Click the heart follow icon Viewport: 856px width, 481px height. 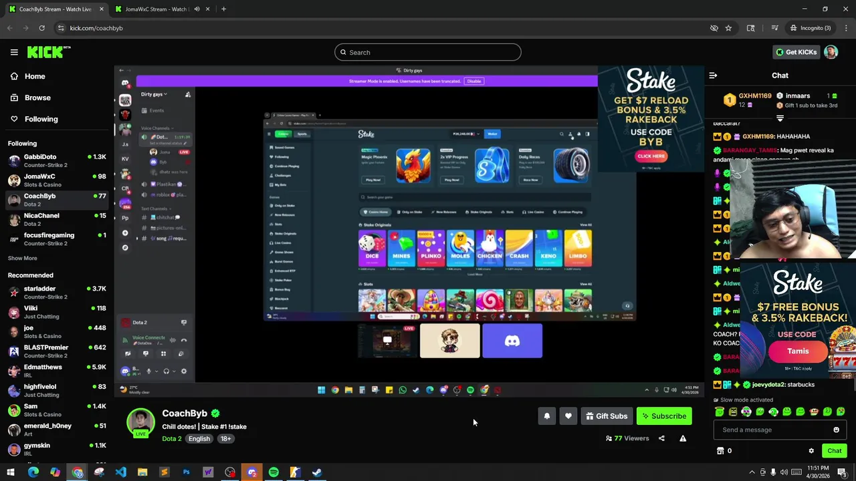(568, 416)
